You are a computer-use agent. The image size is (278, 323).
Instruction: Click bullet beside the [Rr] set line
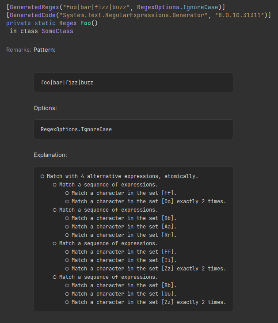pyautogui.click(x=67, y=235)
